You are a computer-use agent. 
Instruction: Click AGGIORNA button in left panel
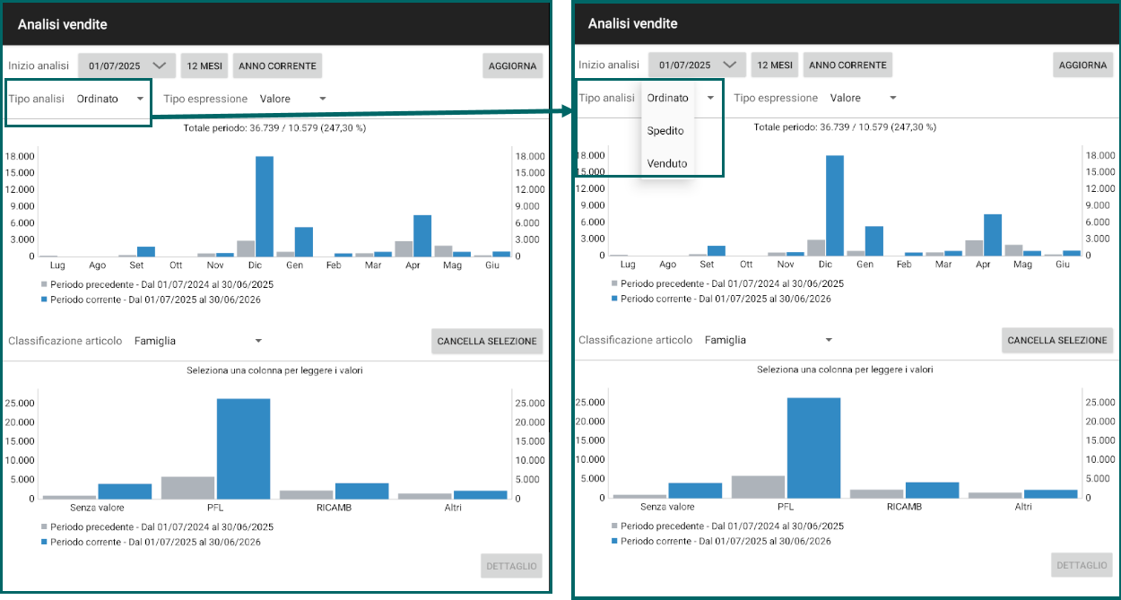513,65
